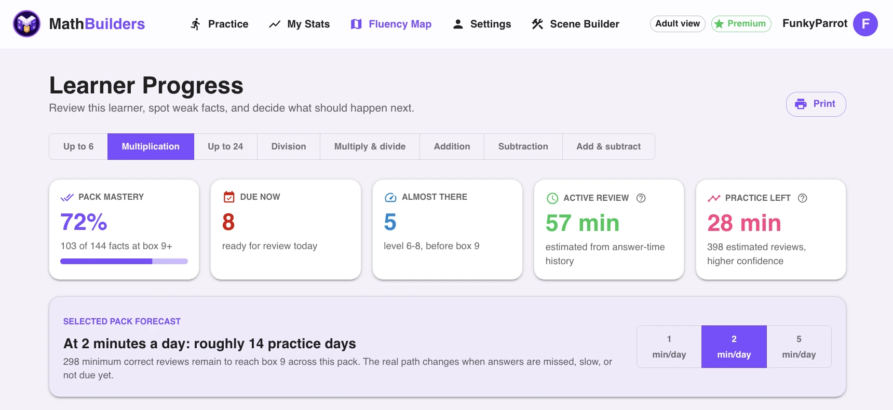Switch to the Subtraction tab
893x410 pixels.
coord(523,146)
